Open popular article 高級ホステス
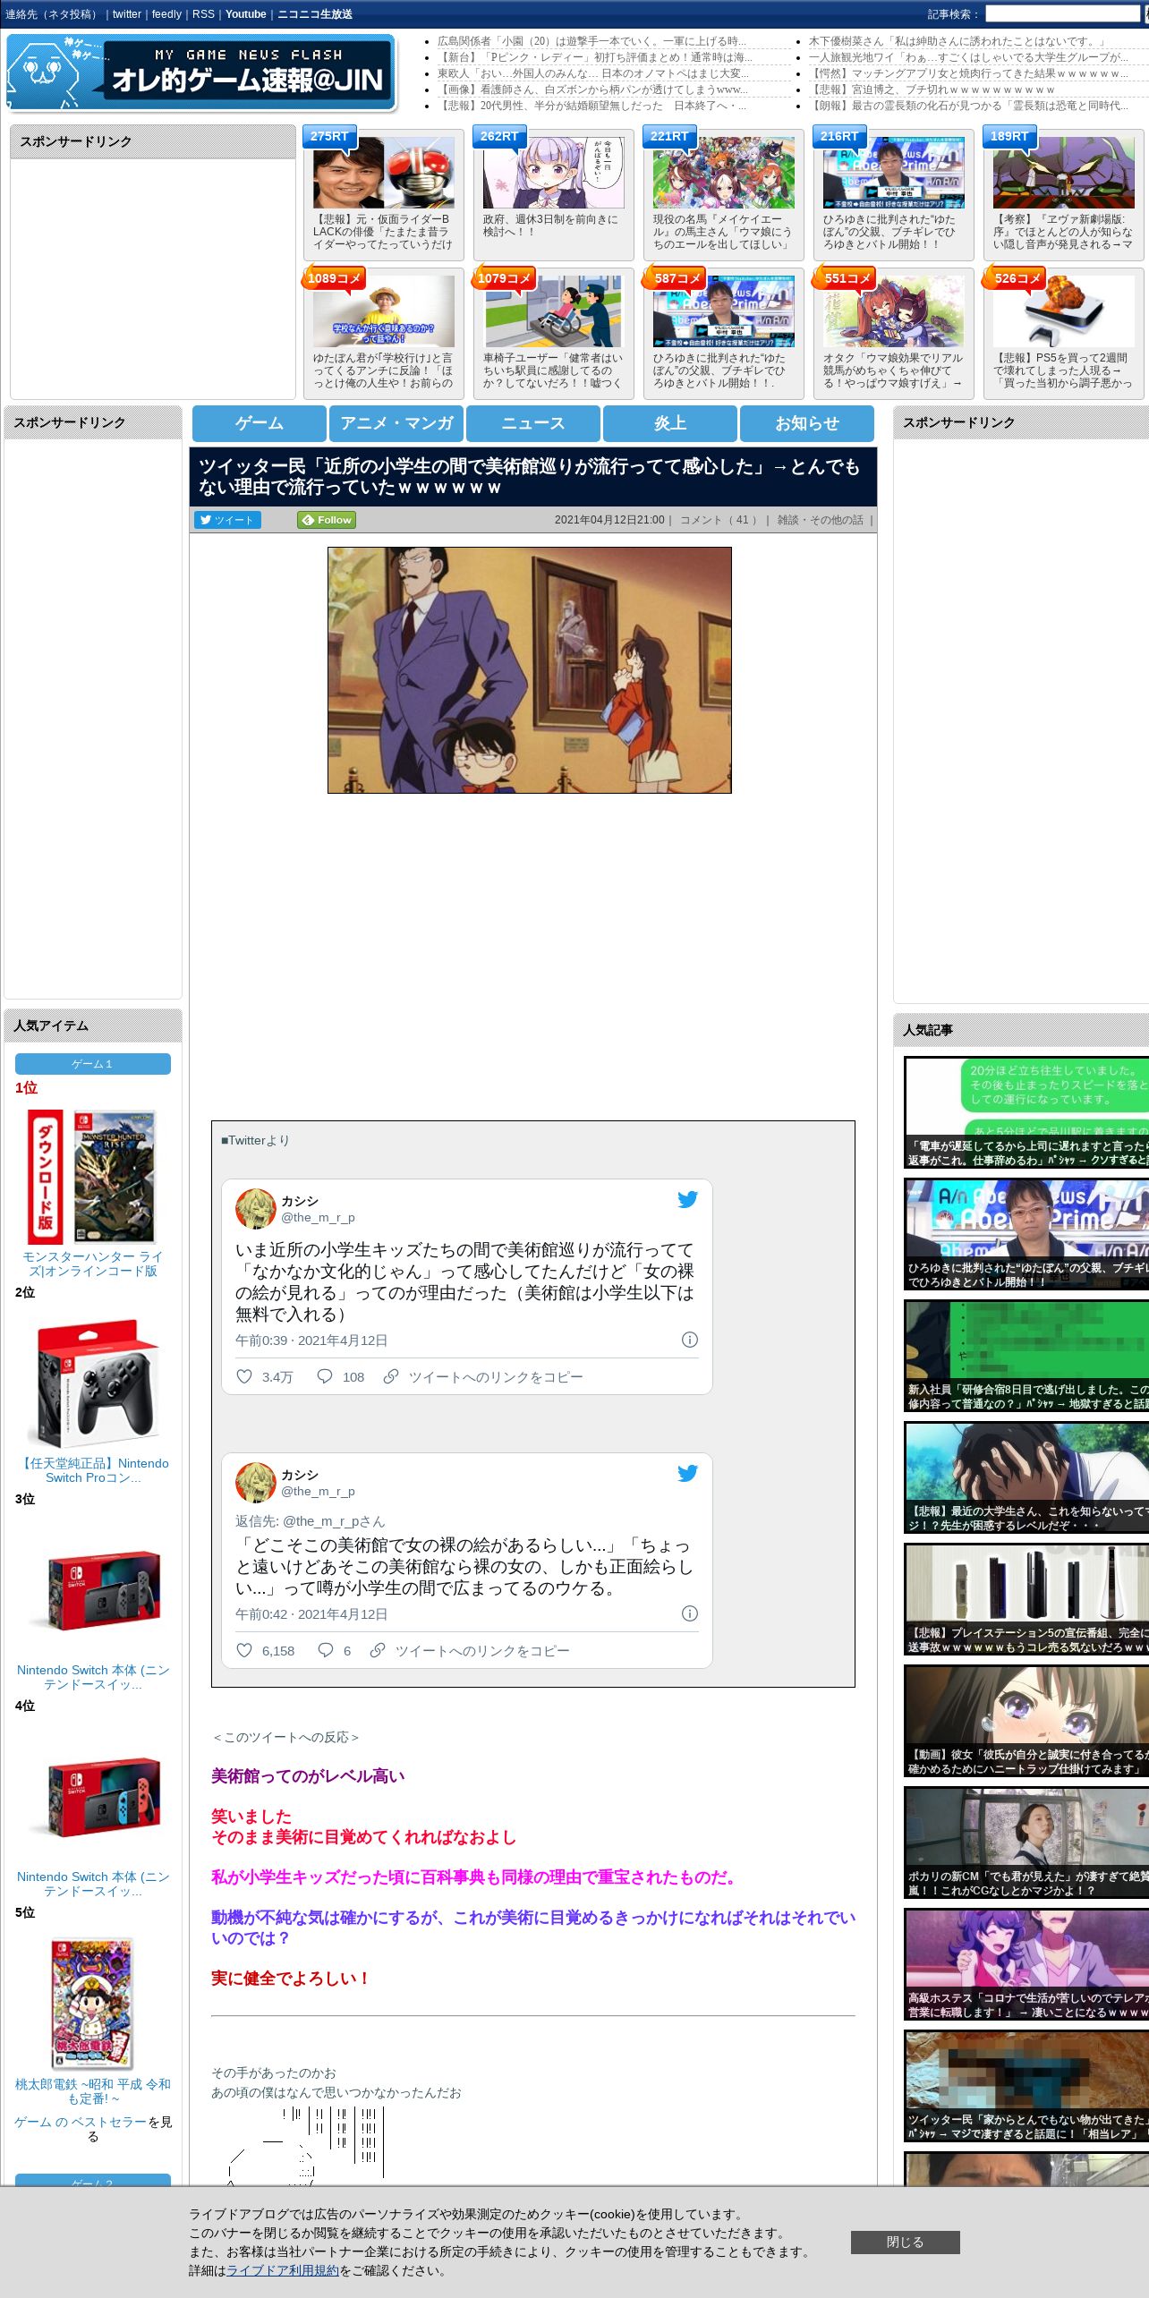 (x=1026, y=1964)
